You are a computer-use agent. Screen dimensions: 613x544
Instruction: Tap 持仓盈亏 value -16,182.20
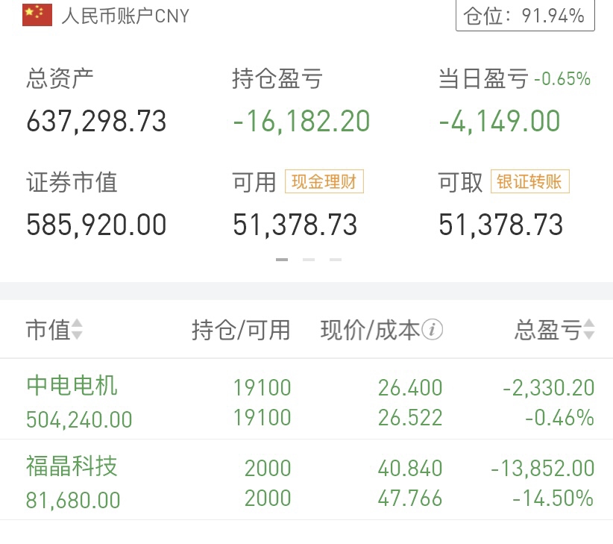(x=301, y=121)
